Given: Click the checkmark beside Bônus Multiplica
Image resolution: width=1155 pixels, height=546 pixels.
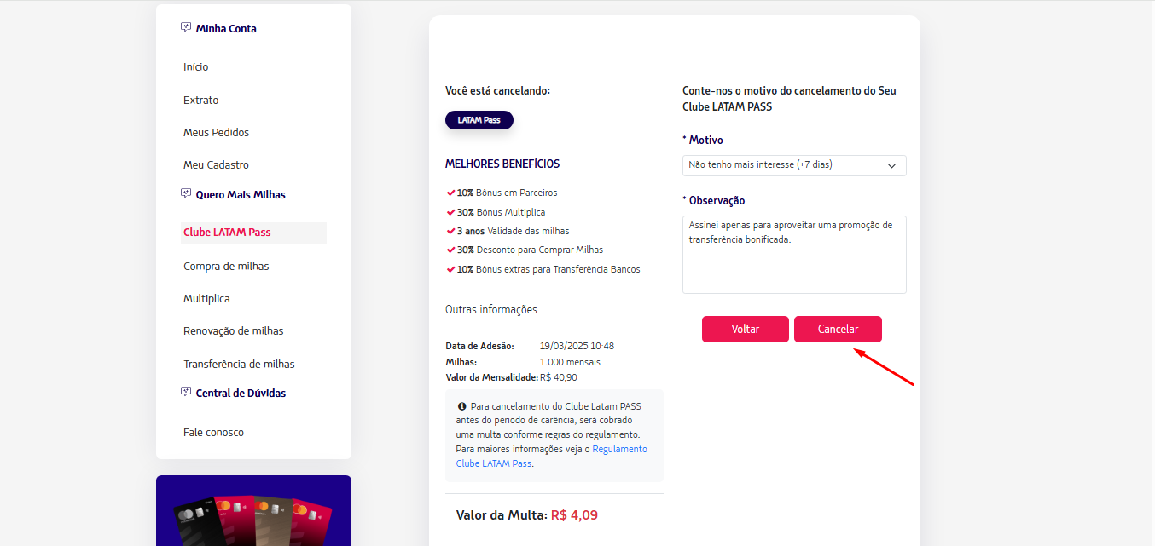Looking at the screenshot, I should tap(450, 212).
